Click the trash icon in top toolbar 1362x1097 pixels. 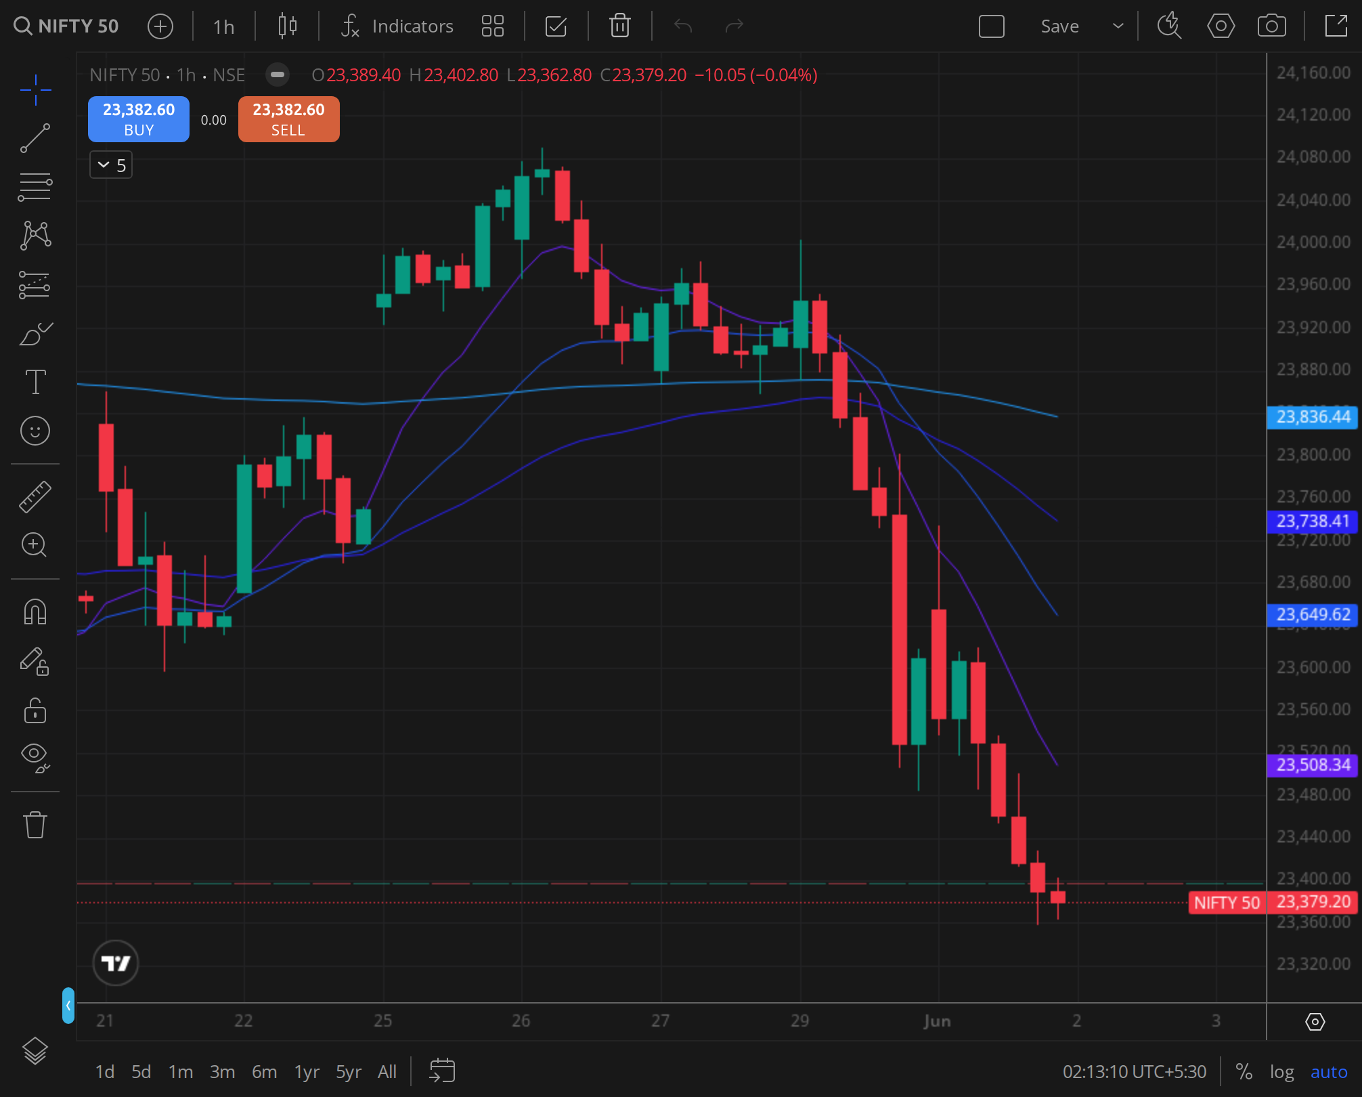click(x=620, y=26)
